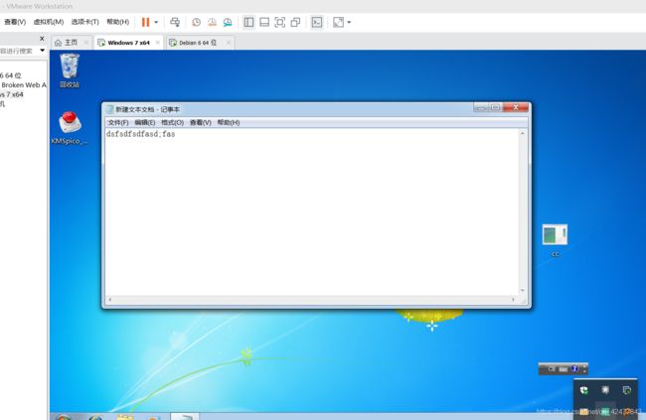Open Notepad 编辑(E) menu
This screenshot has height=420, width=646.
click(x=145, y=122)
